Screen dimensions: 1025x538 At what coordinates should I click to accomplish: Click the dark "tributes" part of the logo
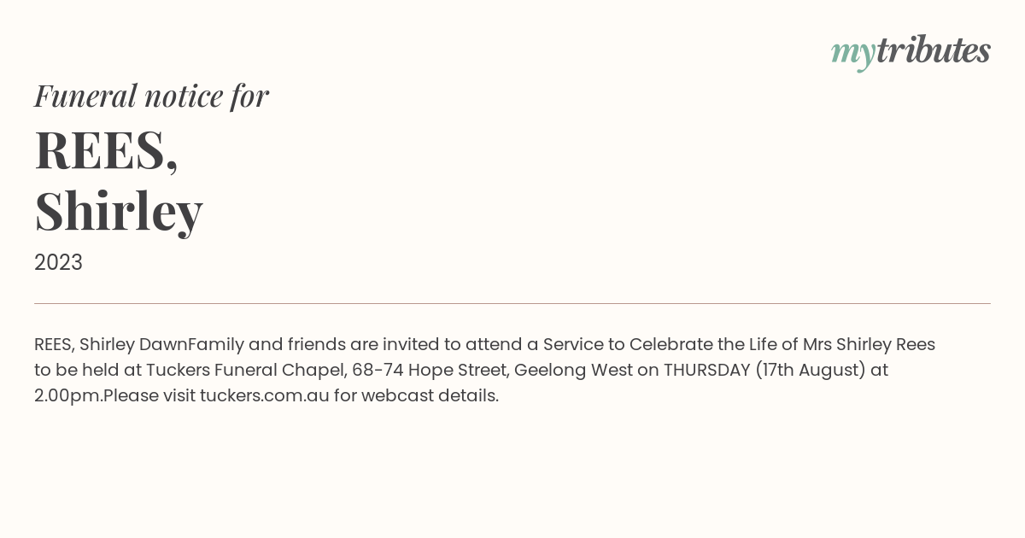[934, 50]
